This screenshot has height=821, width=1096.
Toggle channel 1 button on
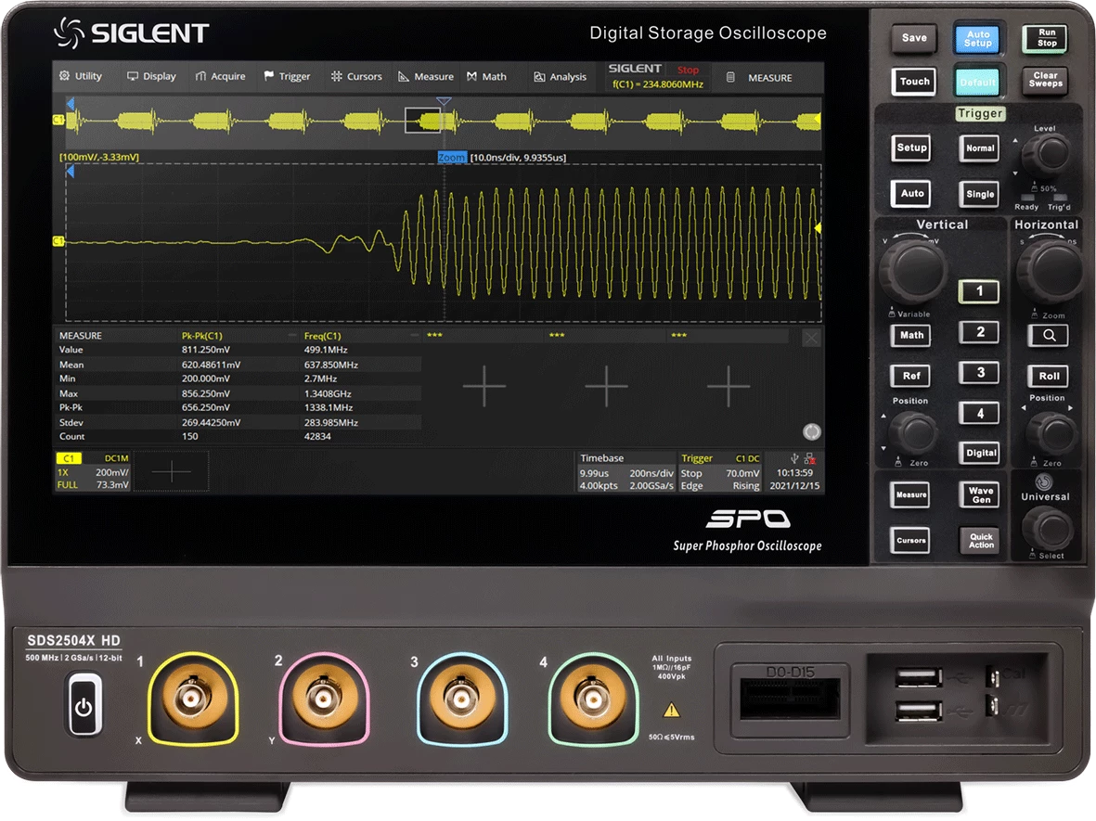click(979, 291)
